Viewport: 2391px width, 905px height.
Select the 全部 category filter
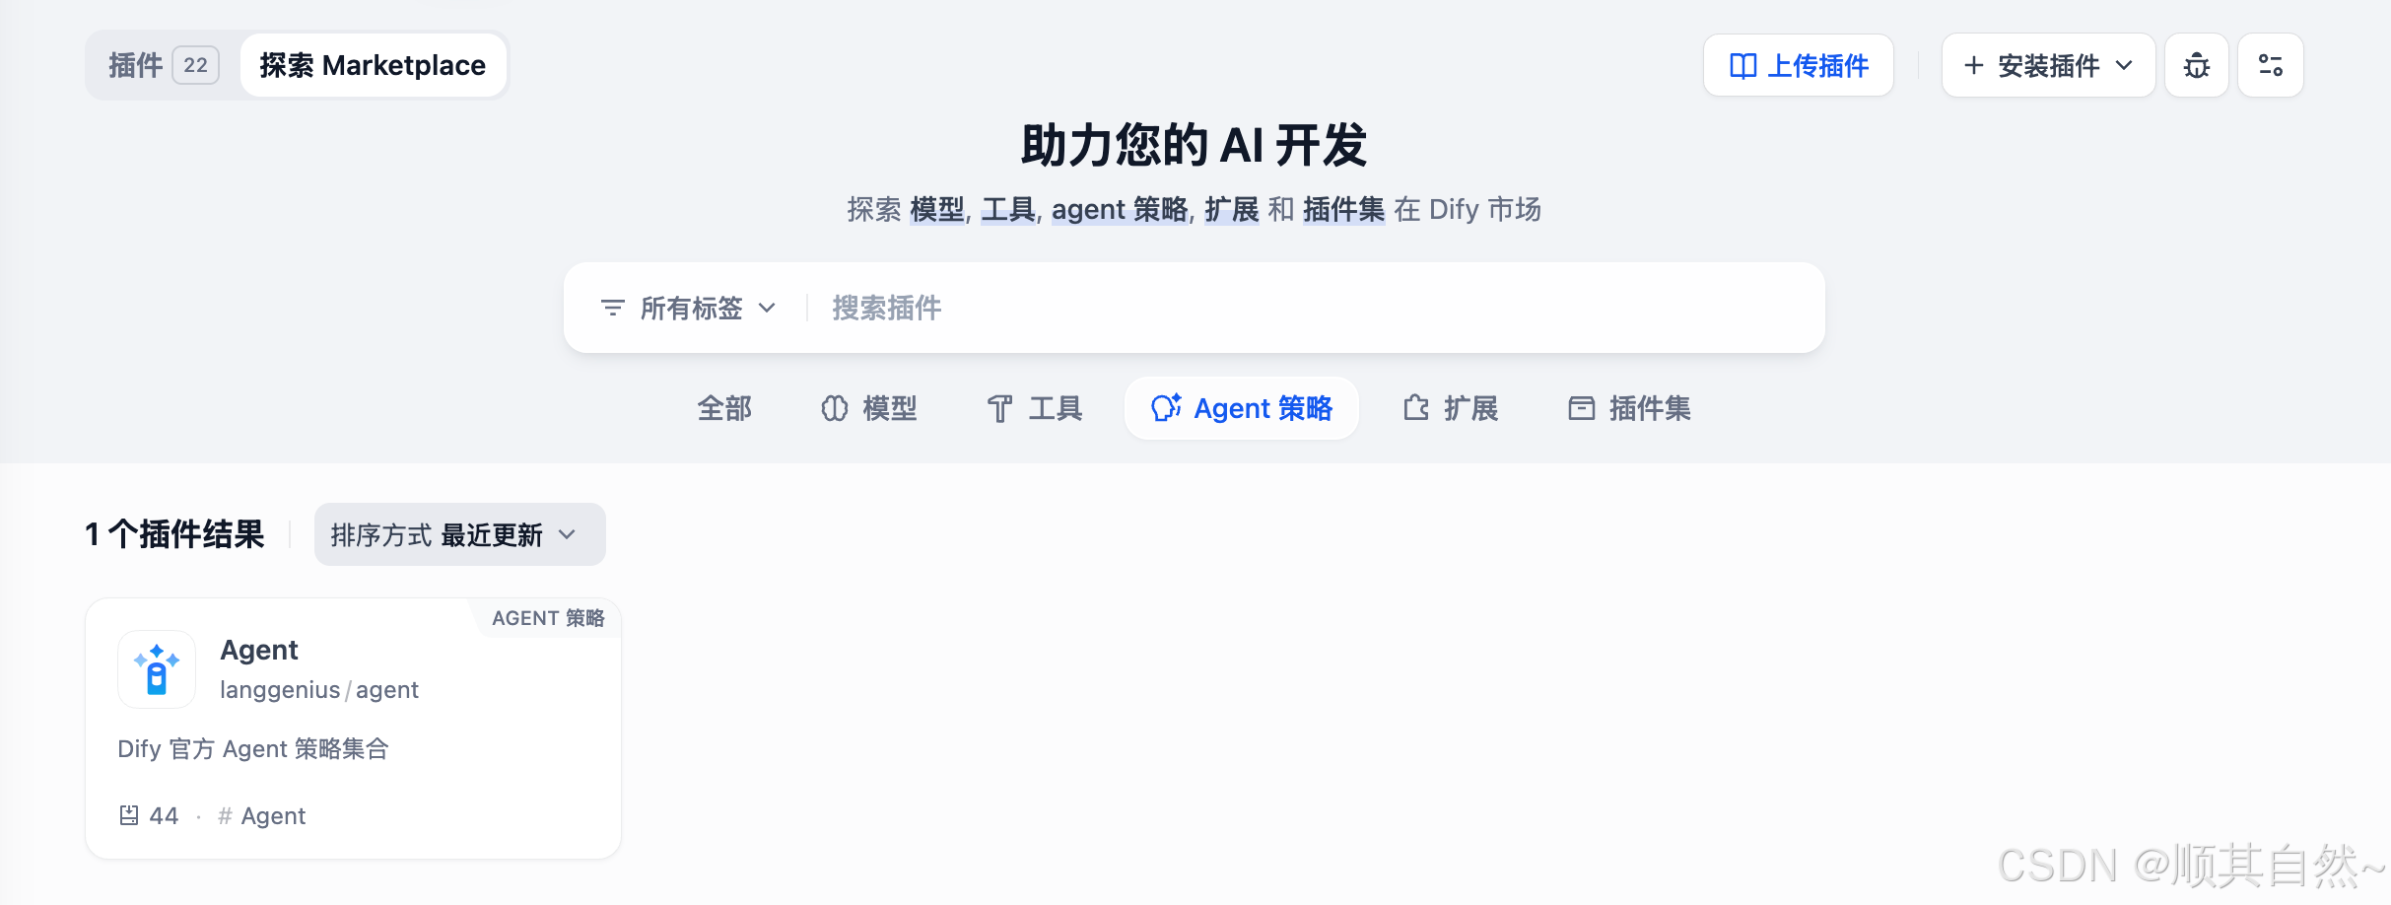pyautogui.click(x=724, y=408)
